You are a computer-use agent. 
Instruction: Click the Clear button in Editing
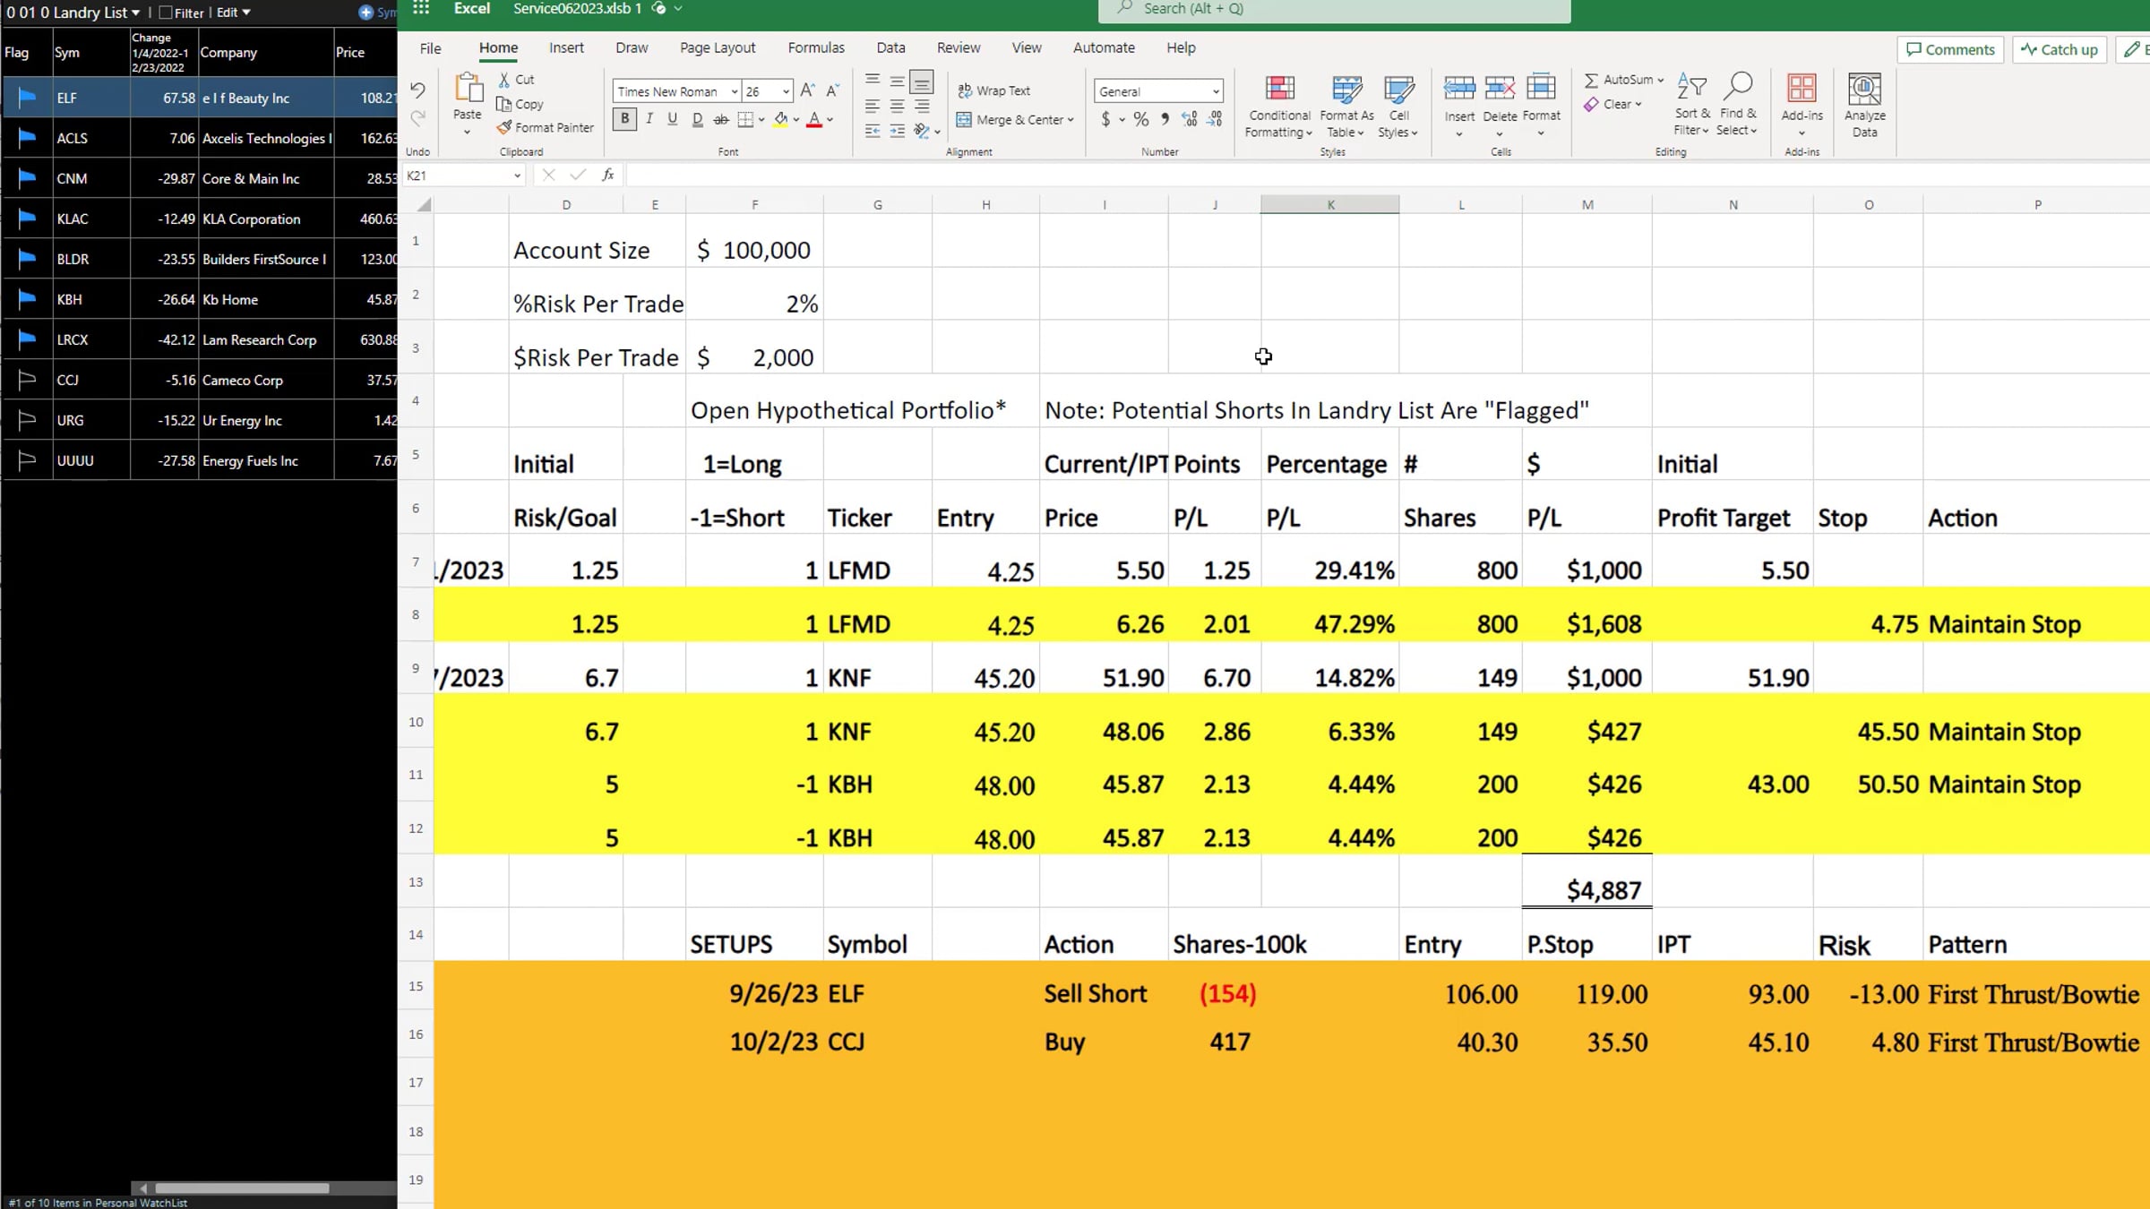1612,105
